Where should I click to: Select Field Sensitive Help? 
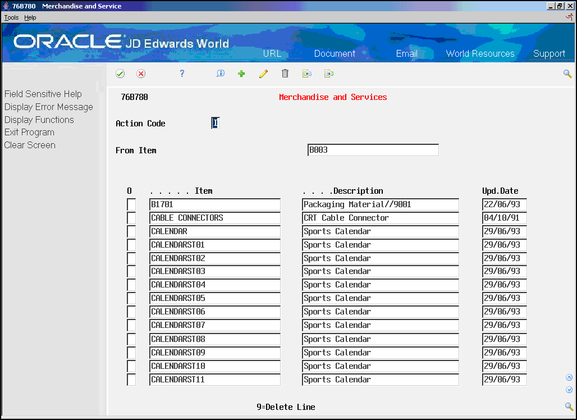(x=43, y=94)
